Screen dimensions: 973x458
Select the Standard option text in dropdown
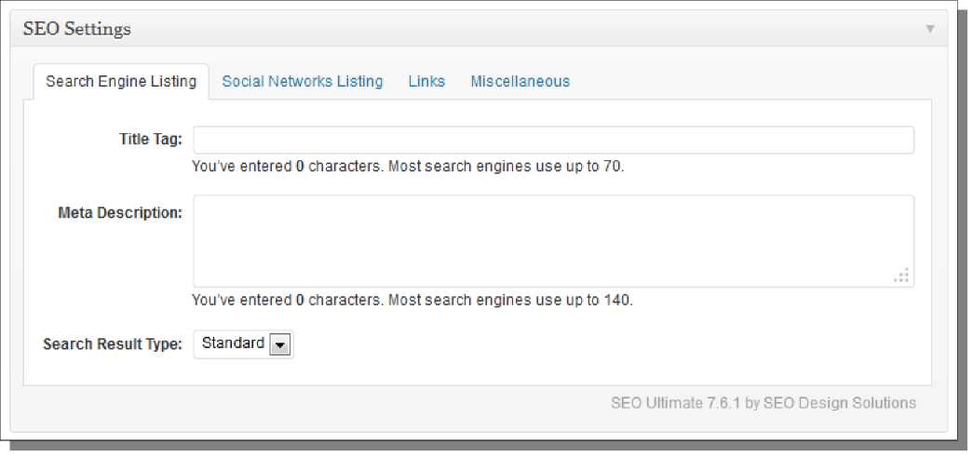tap(233, 343)
